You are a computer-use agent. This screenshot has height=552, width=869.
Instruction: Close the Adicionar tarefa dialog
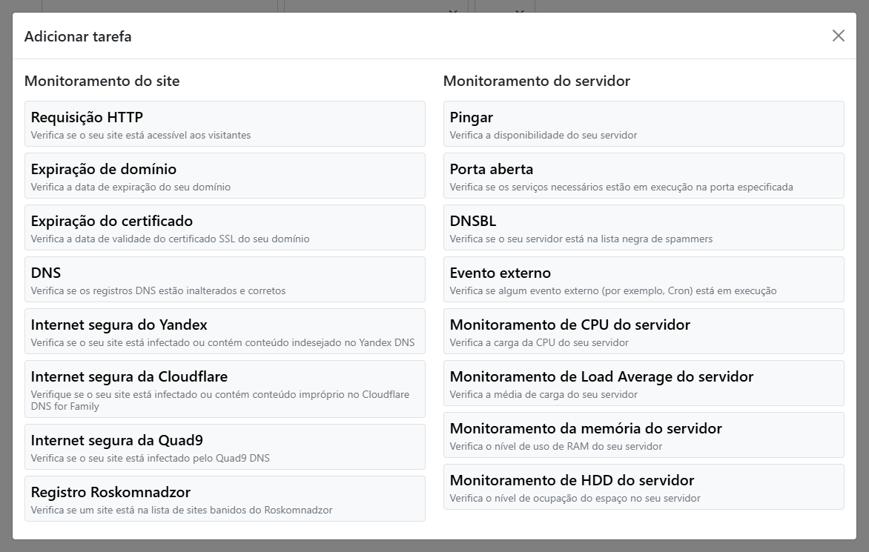click(838, 36)
